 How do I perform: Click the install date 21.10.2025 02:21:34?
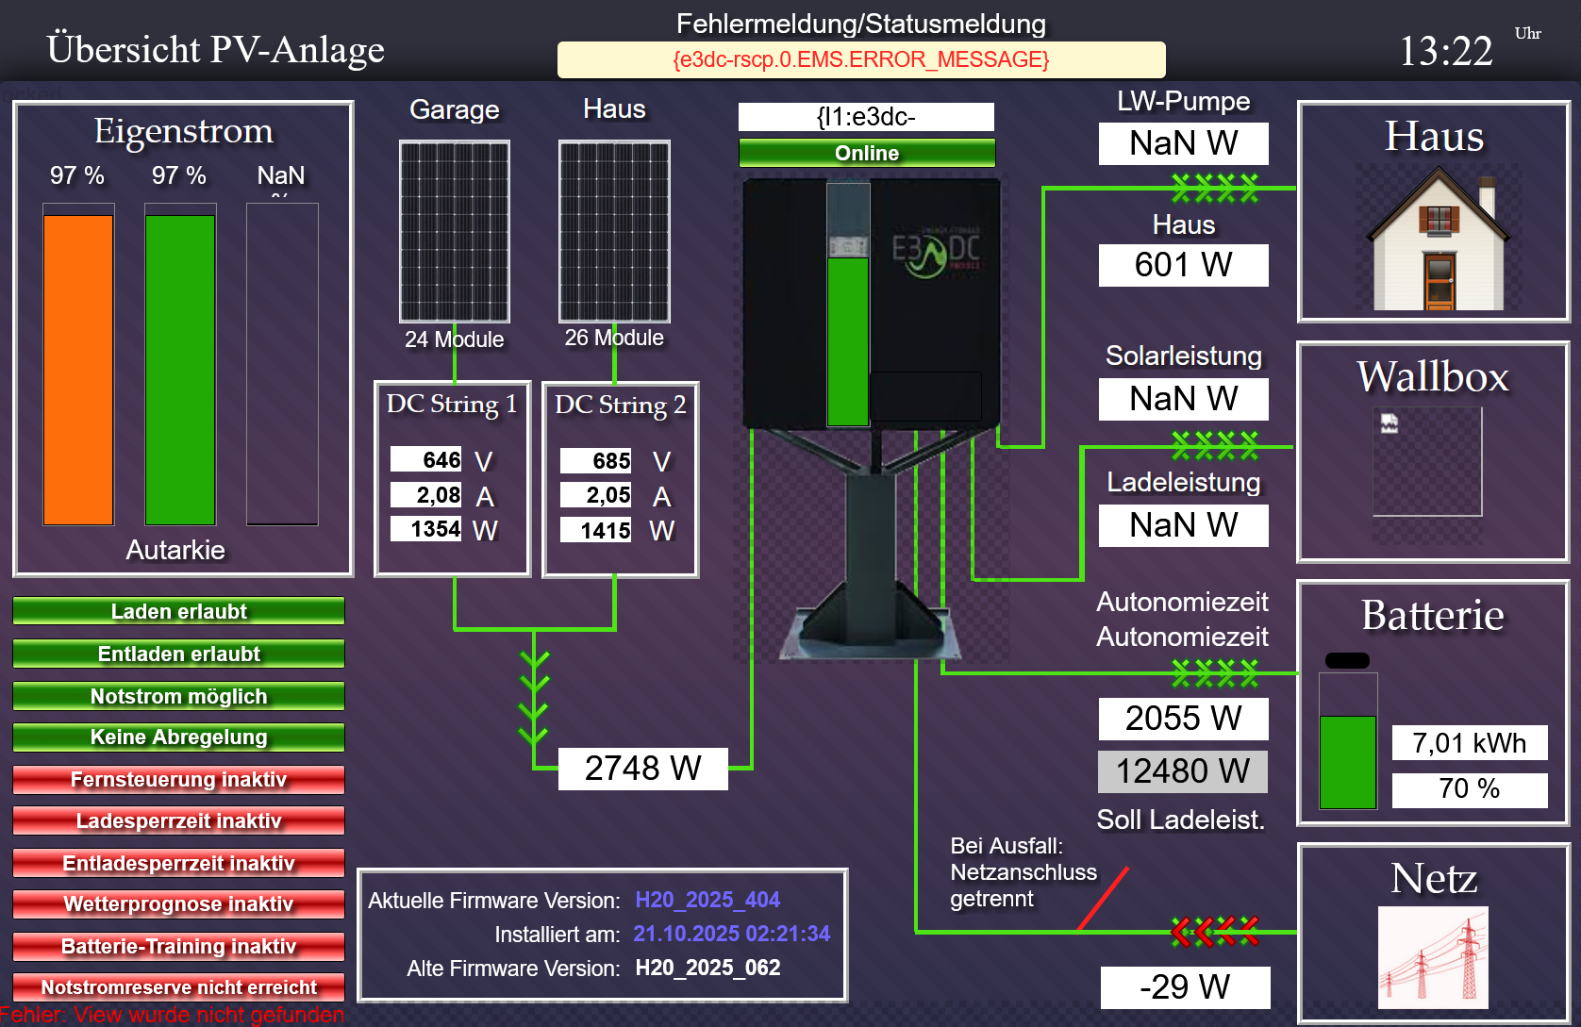732,934
